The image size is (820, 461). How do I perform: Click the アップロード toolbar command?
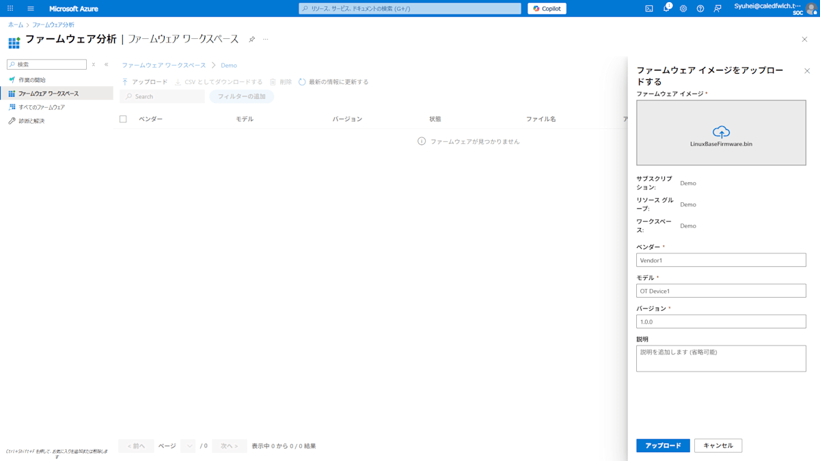pos(144,82)
